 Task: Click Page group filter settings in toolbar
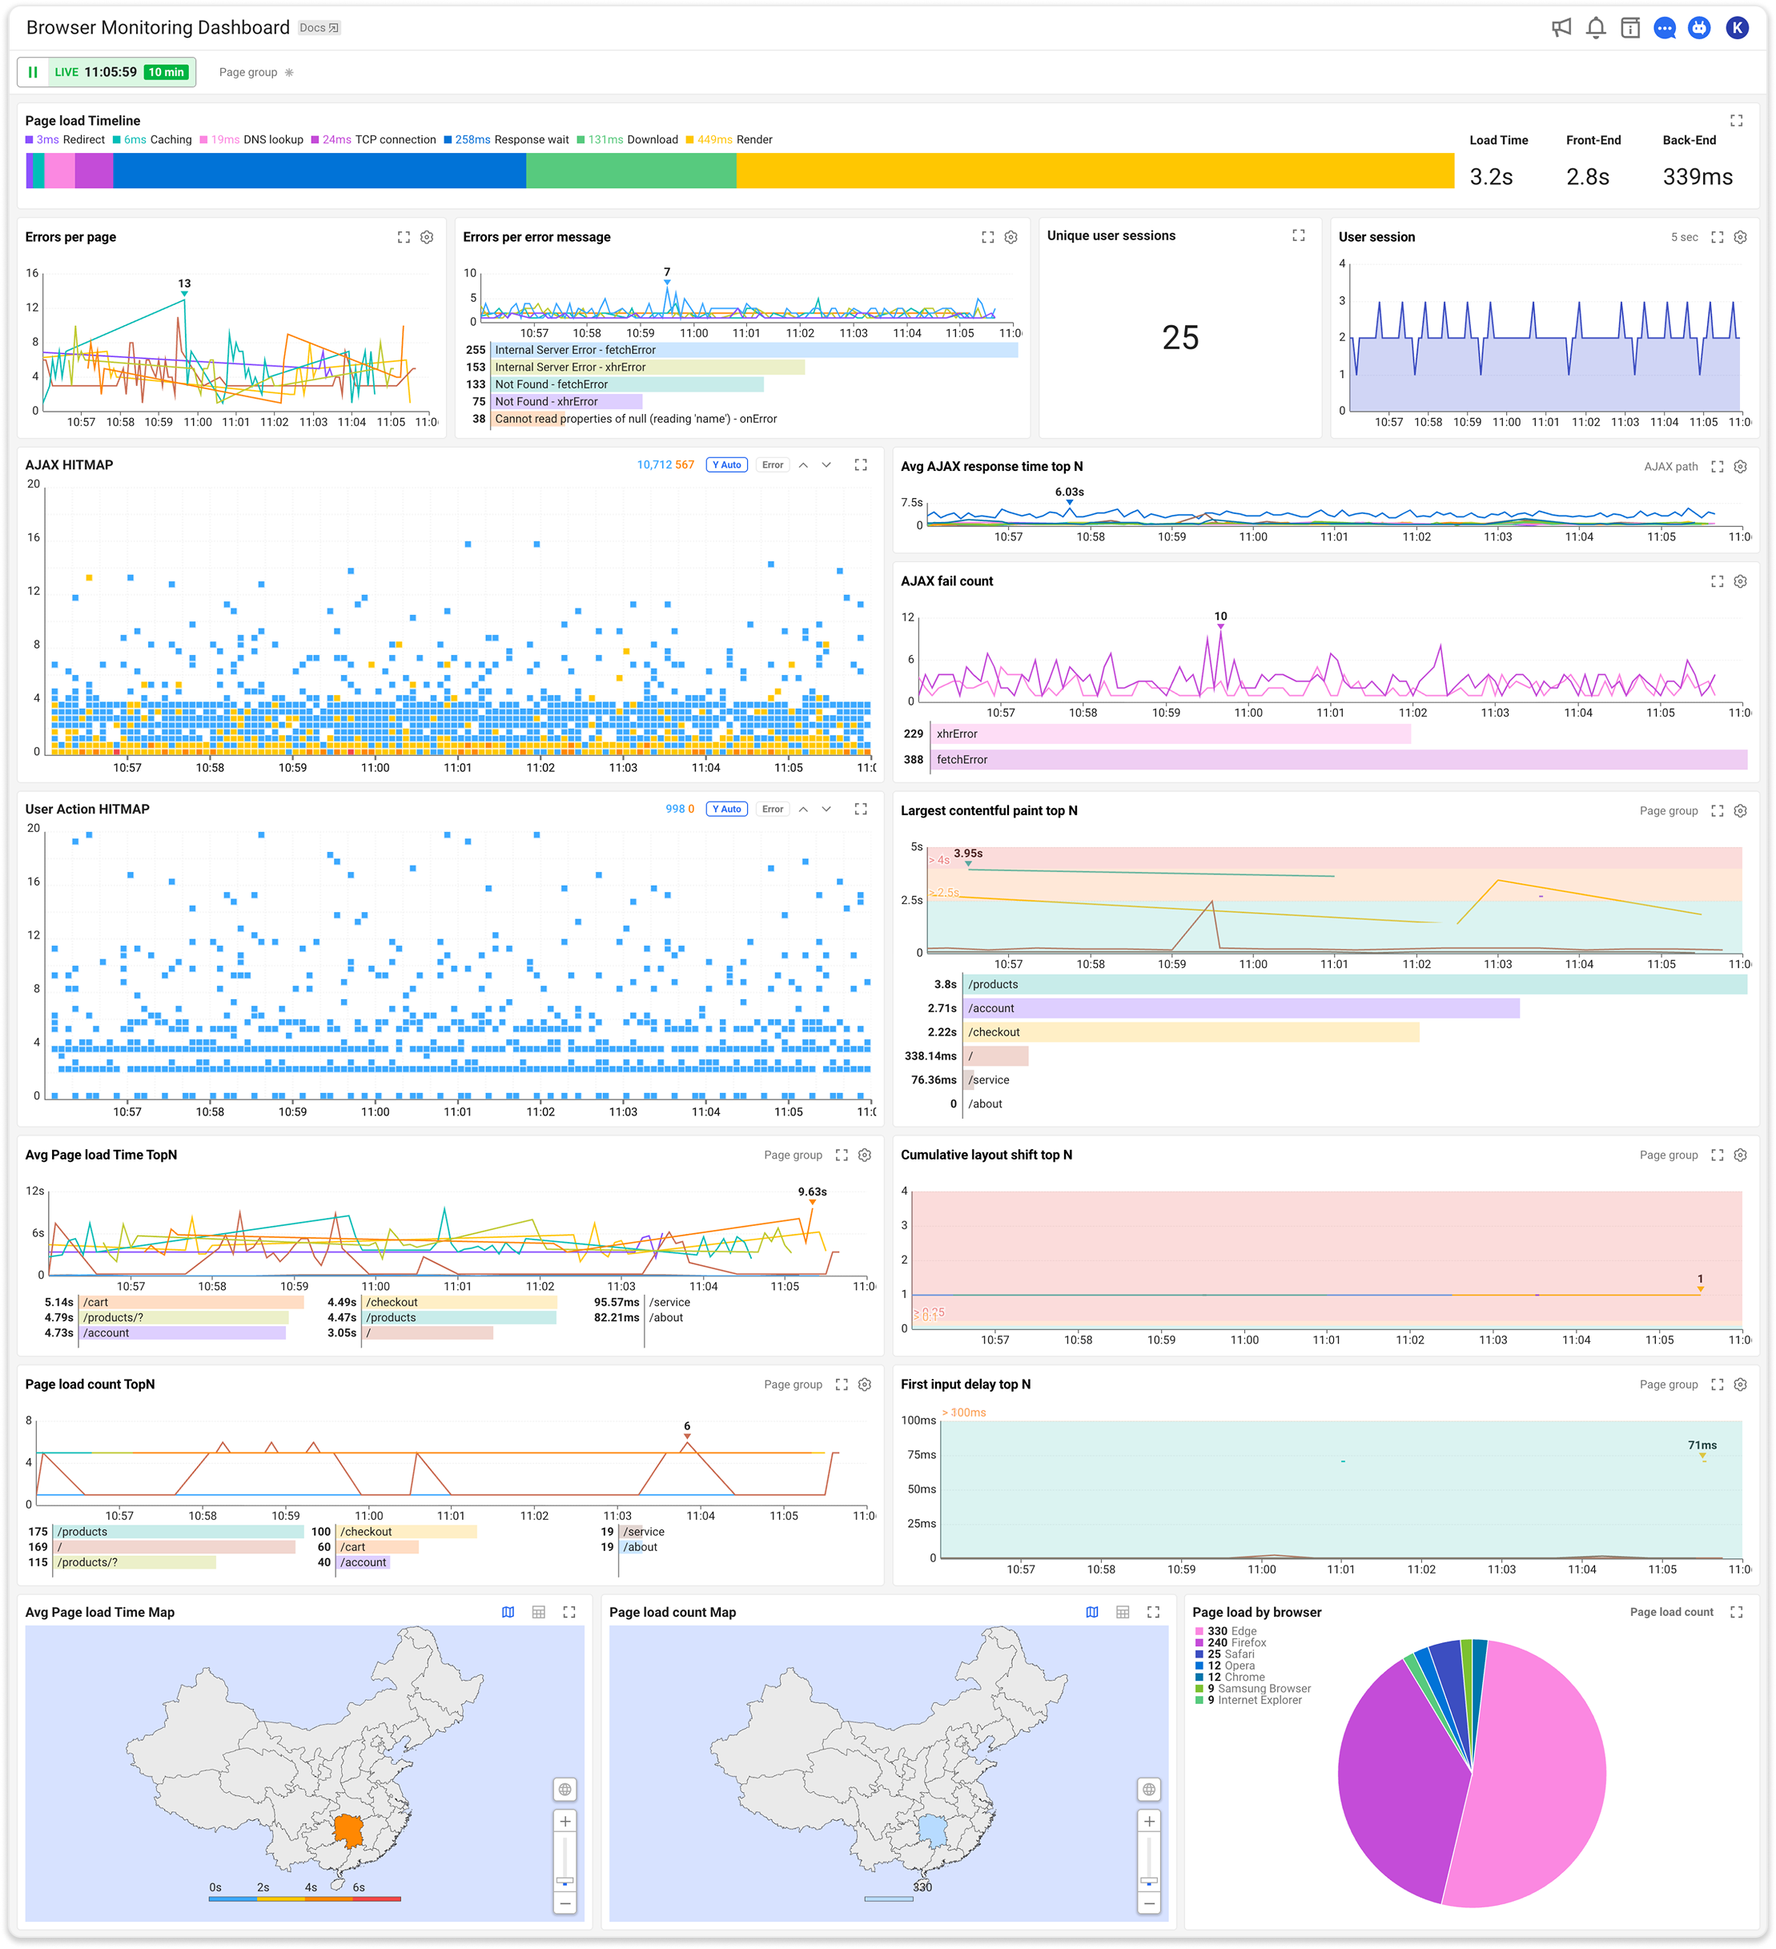tap(288, 73)
